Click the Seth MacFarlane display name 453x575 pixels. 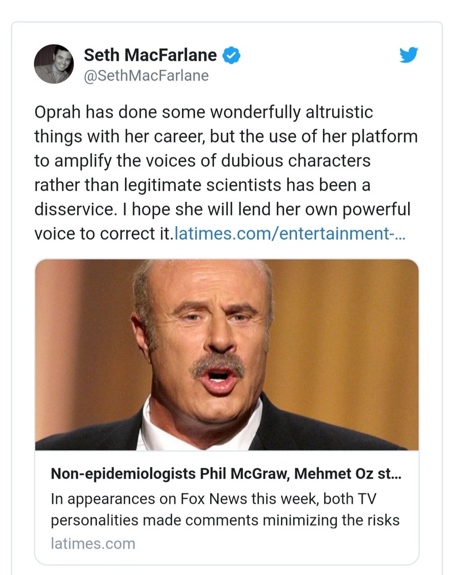click(150, 55)
